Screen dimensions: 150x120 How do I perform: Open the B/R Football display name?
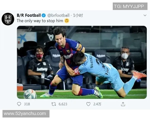pyautogui.click(x=28, y=15)
